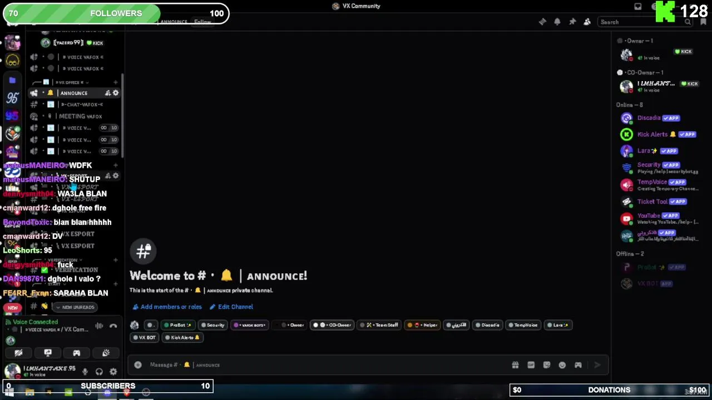Toggle the member list icon
Viewport: 712px width, 400px height.
click(x=587, y=22)
